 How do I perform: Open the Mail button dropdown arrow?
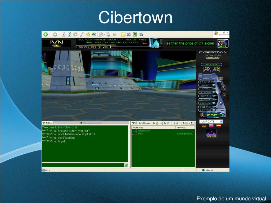tap(104, 35)
